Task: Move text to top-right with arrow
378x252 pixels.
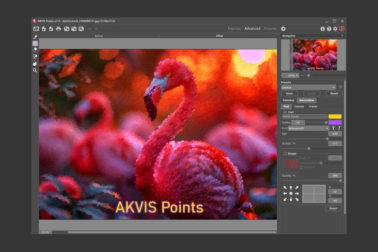Action: [x=297, y=188]
